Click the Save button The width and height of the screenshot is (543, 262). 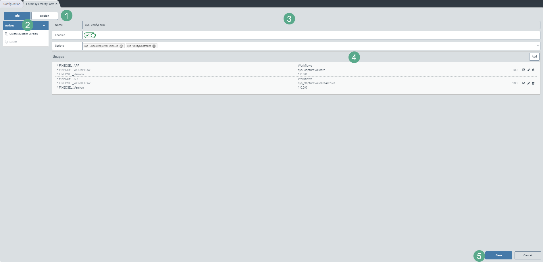498,255
